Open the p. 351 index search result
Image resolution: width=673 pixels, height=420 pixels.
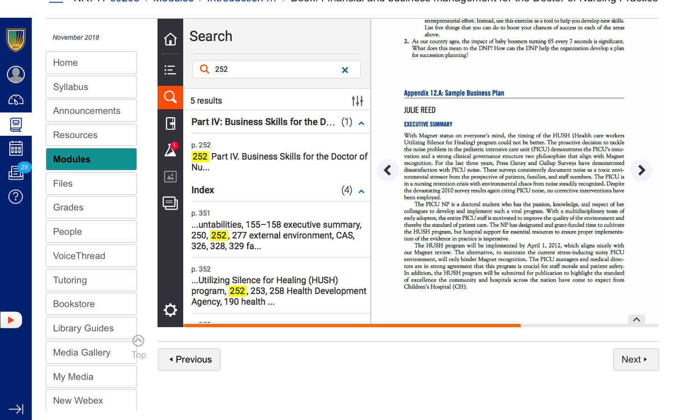(x=277, y=231)
